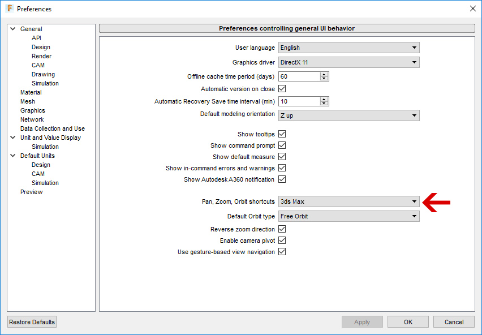482x335 pixels.
Task: Select CAM under General
Action: (38, 65)
